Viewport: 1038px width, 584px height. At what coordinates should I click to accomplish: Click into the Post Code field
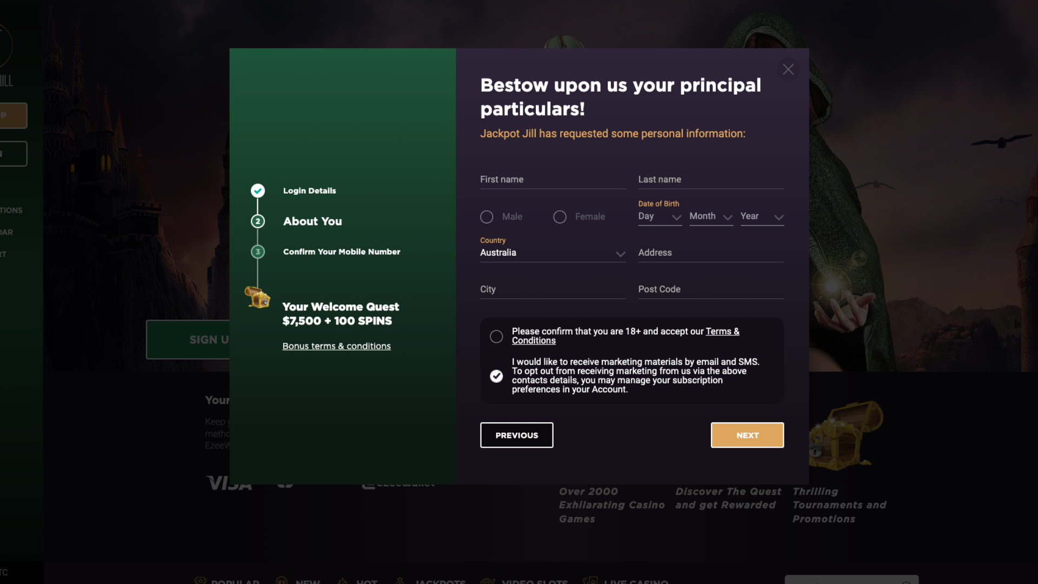coord(710,289)
